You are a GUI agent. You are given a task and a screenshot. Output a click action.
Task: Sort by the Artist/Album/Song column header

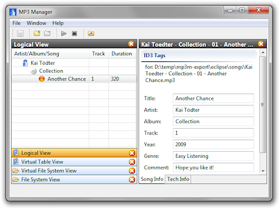[50, 54]
